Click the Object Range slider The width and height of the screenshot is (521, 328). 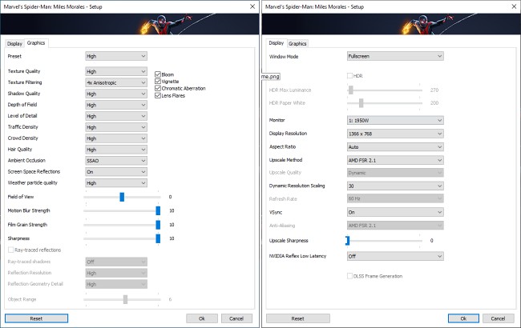(123, 299)
